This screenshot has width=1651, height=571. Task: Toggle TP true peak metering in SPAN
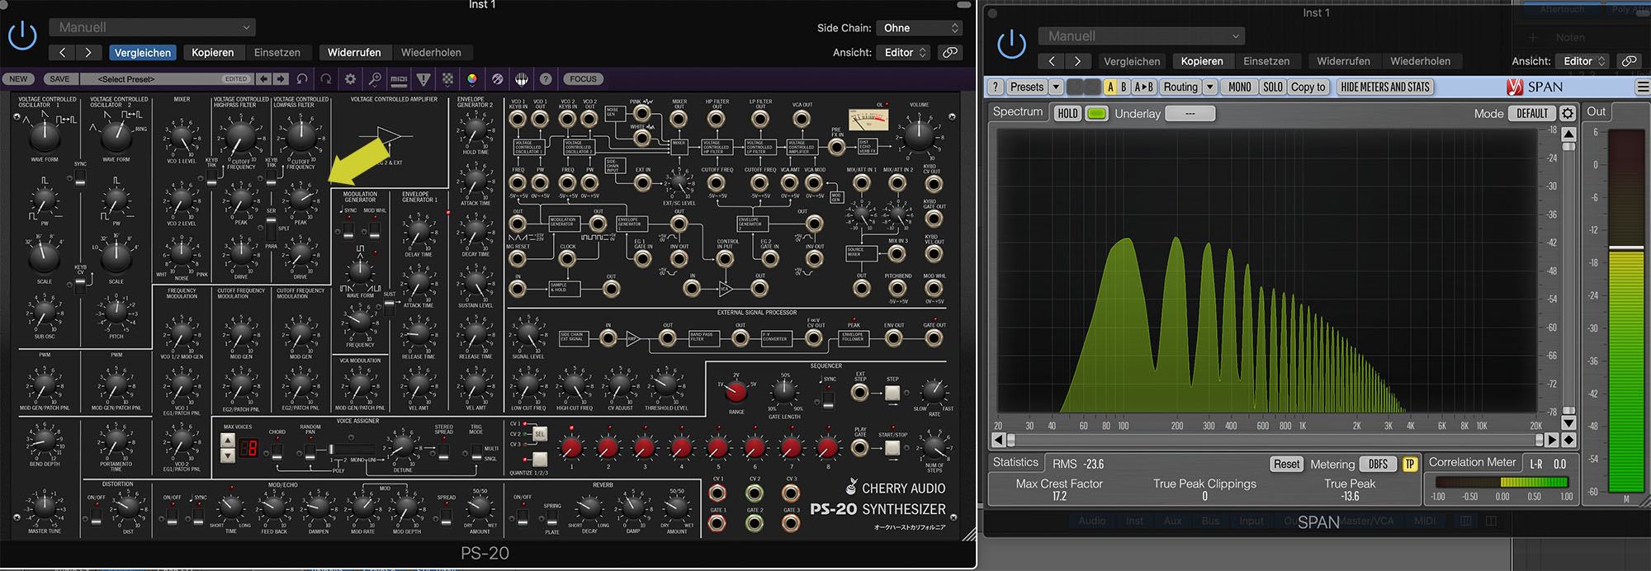click(1410, 464)
